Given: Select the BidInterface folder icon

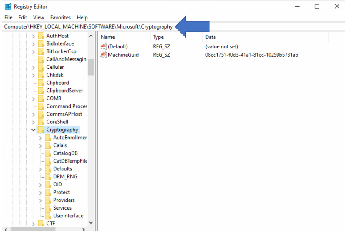Looking at the screenshot, I should pyautogui.click(x=41, y=44).
